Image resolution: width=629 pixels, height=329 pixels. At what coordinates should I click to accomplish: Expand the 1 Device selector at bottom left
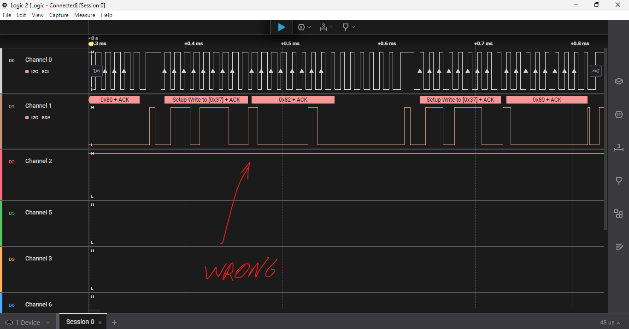pos(28,322)
